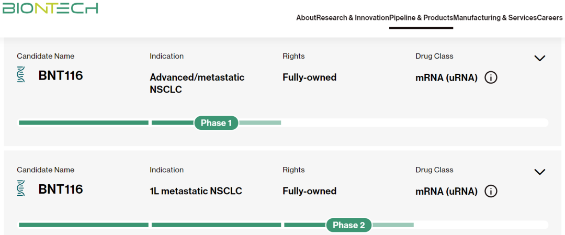
Task: Click the DNA icon beside the second BNT116
Action: click(21, 188)
